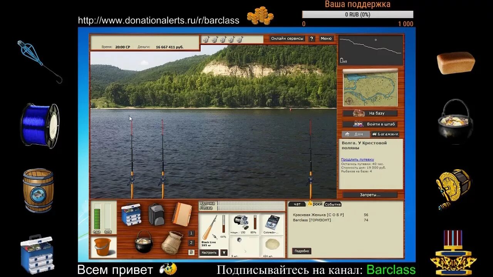Select the Colorado line equipment slot

tap(272, 224)
